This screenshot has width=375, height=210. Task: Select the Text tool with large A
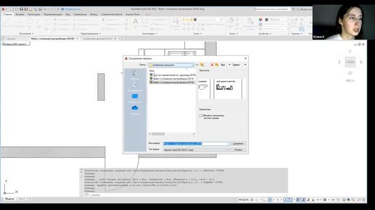(x=135, y=22)
